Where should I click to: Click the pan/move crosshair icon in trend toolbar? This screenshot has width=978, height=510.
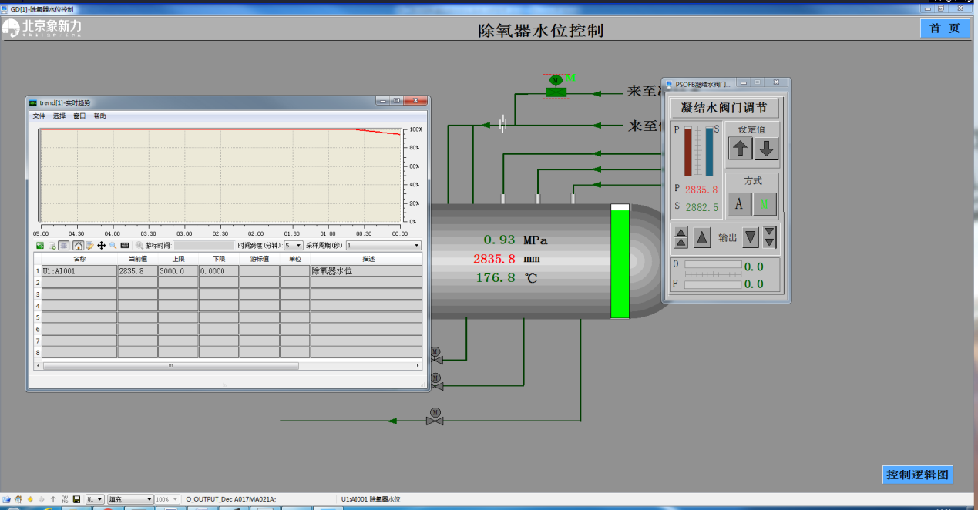101,245
